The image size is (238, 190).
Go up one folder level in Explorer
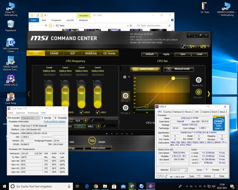tap(46, 26)
